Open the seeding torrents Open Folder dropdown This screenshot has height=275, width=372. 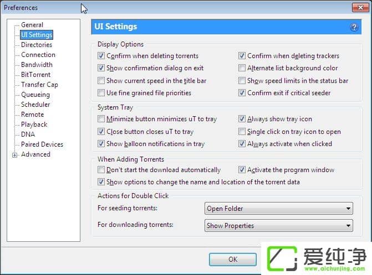point(279,209)
